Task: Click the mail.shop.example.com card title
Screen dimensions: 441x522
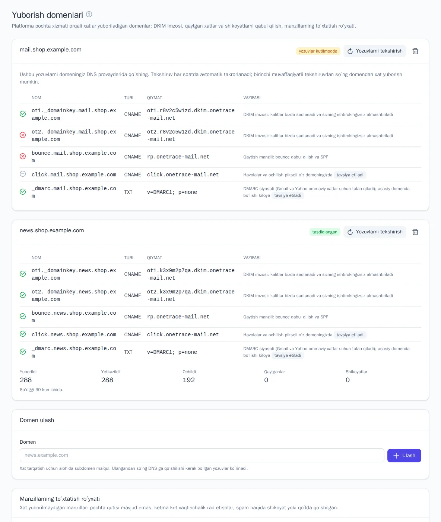Action: click(51, 50)
